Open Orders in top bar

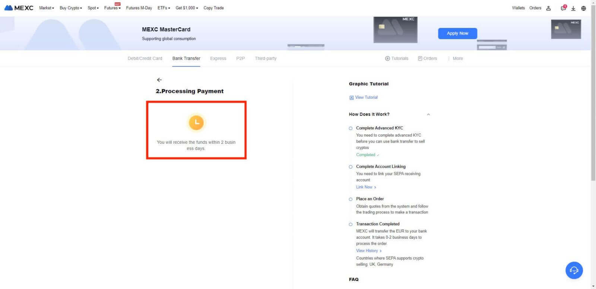(535, 8)
